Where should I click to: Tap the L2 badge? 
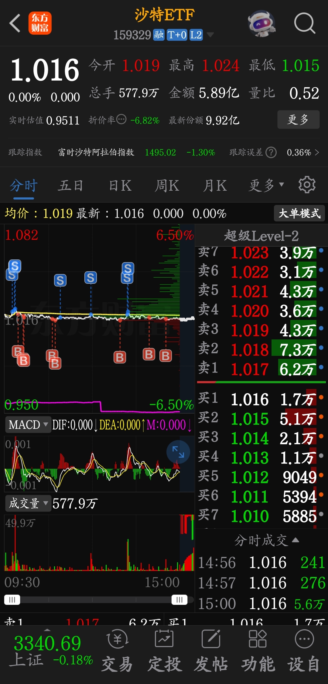(196, 35)
